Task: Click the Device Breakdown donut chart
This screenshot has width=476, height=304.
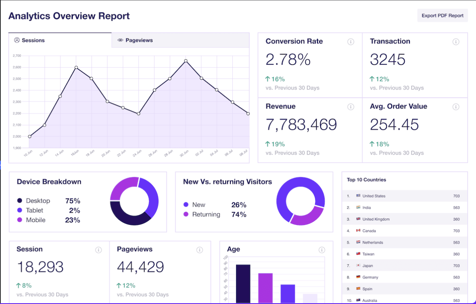Action: 134,201
